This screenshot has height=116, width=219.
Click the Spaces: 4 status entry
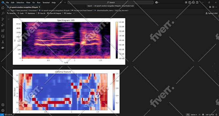(x=194, y=115)
